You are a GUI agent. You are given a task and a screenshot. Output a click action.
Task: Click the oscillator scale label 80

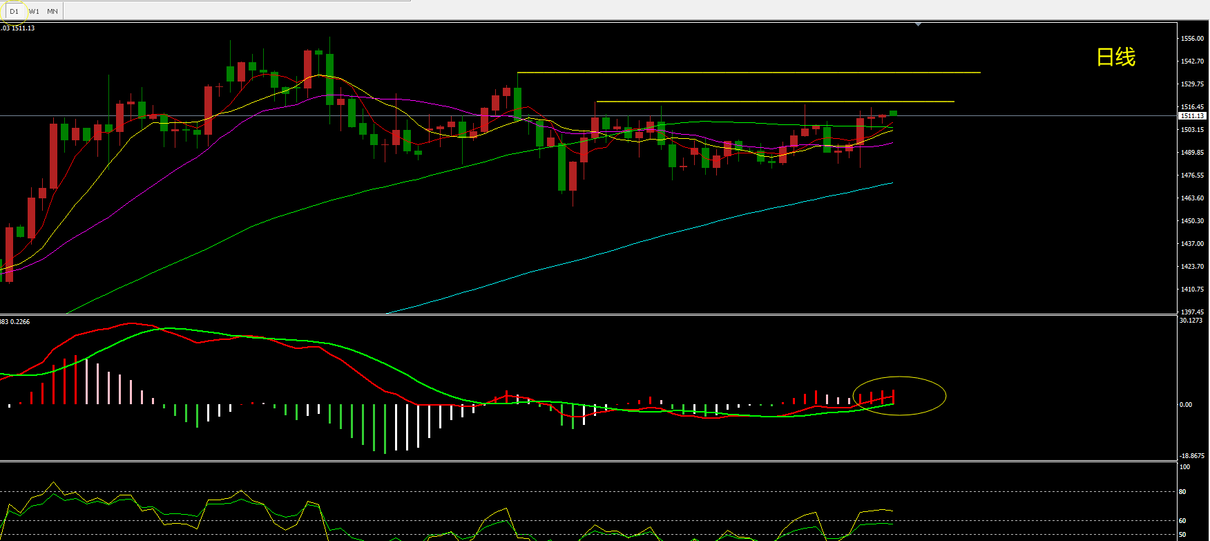[x=1183, y=492]
